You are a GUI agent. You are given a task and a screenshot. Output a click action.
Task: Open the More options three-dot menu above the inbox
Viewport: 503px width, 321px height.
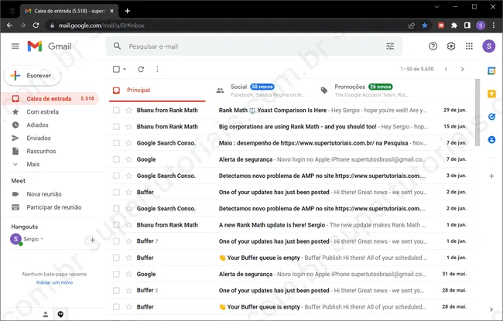[x=157, y=69]
